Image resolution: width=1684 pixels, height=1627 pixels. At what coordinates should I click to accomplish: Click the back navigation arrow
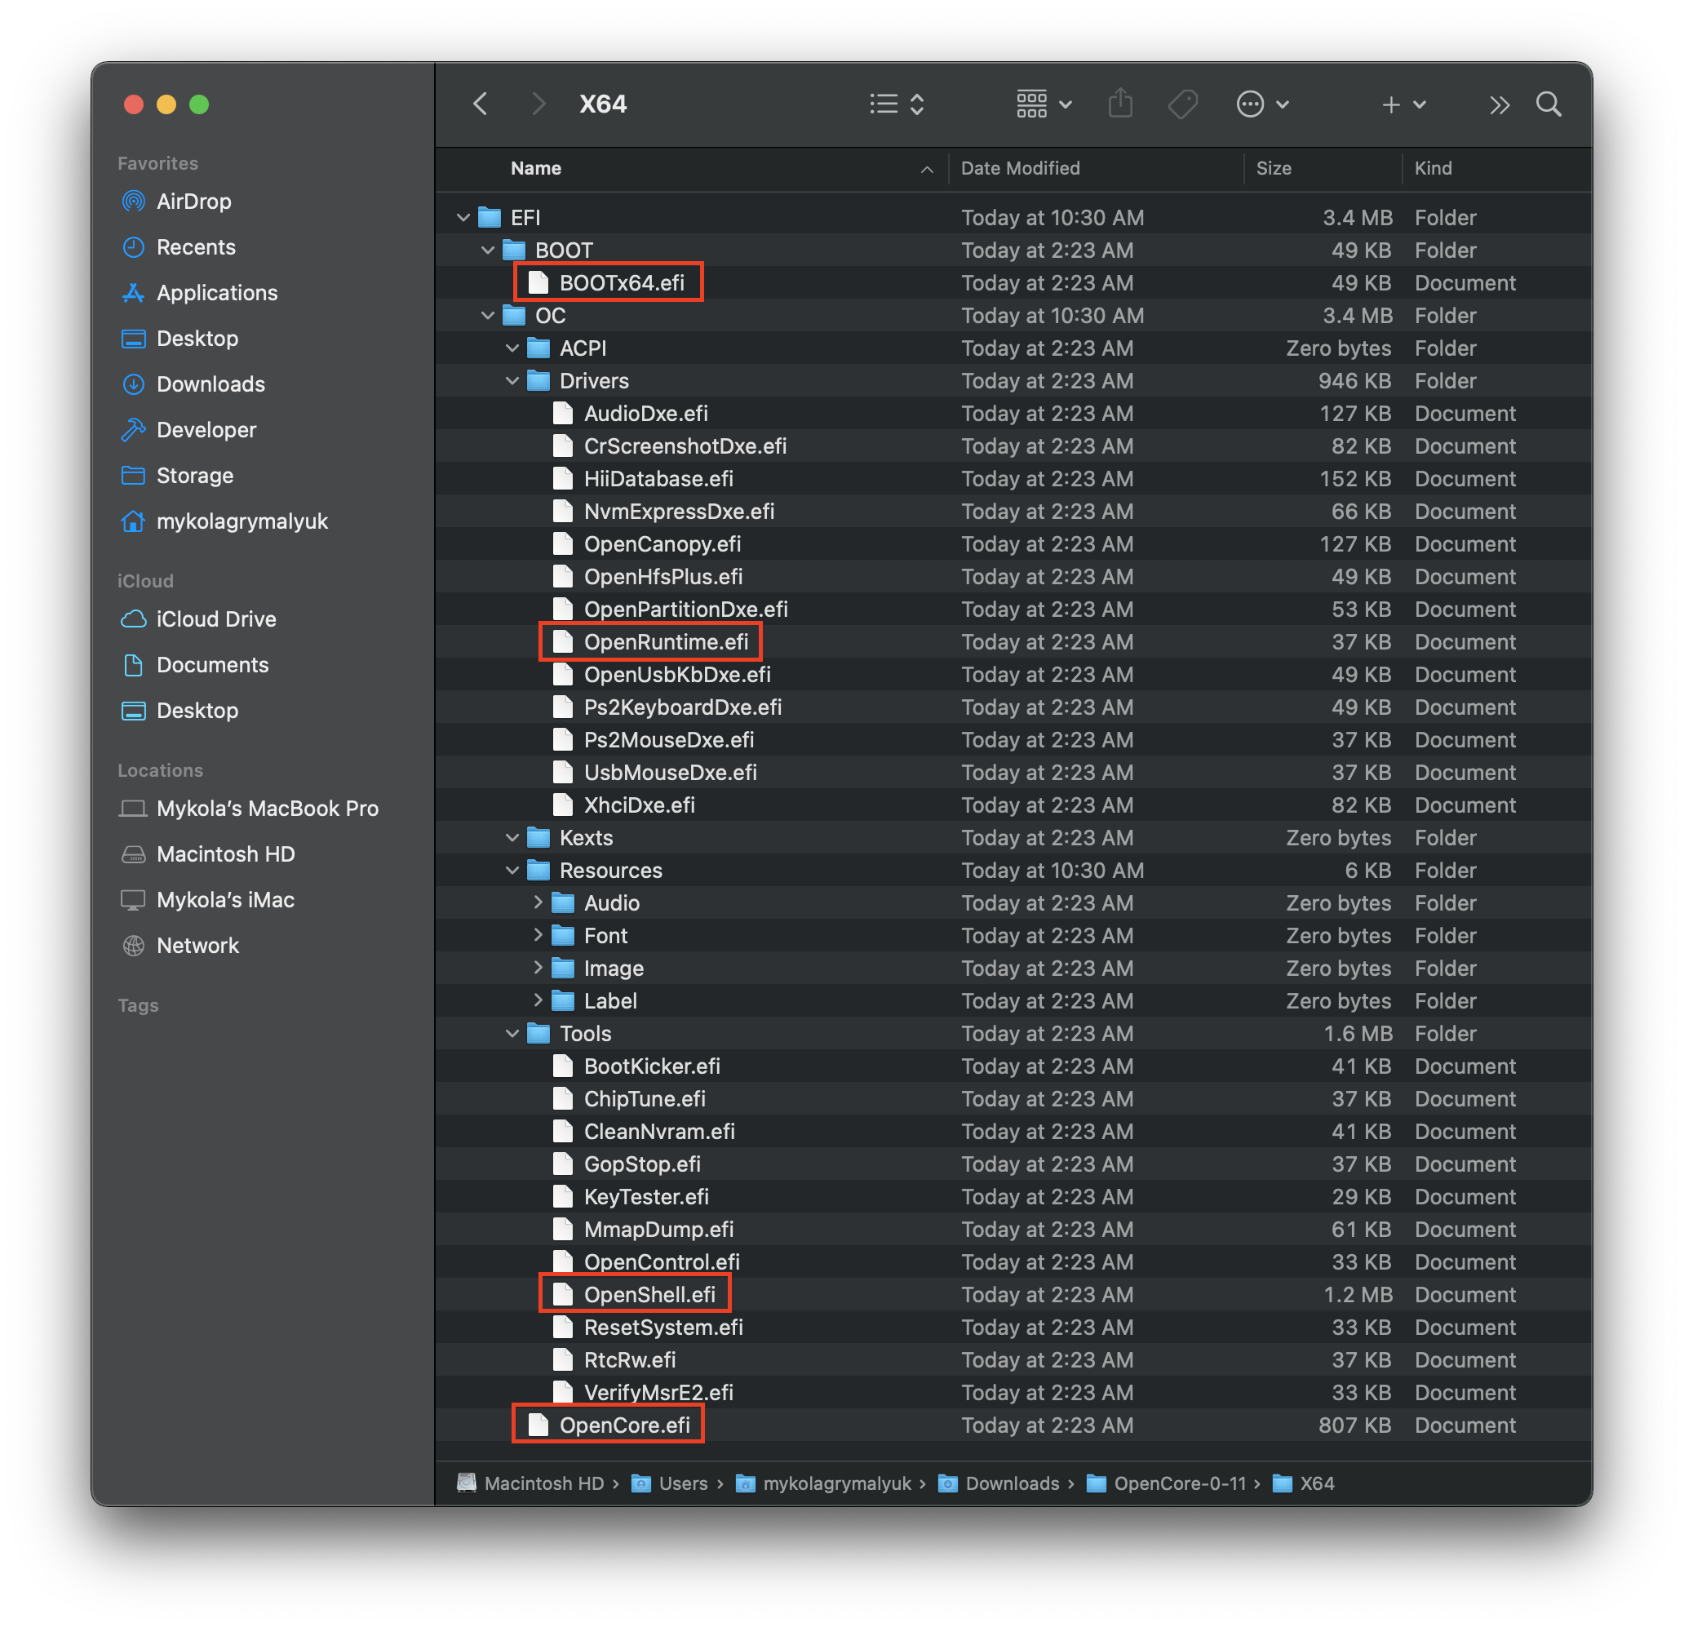[480, 104]
